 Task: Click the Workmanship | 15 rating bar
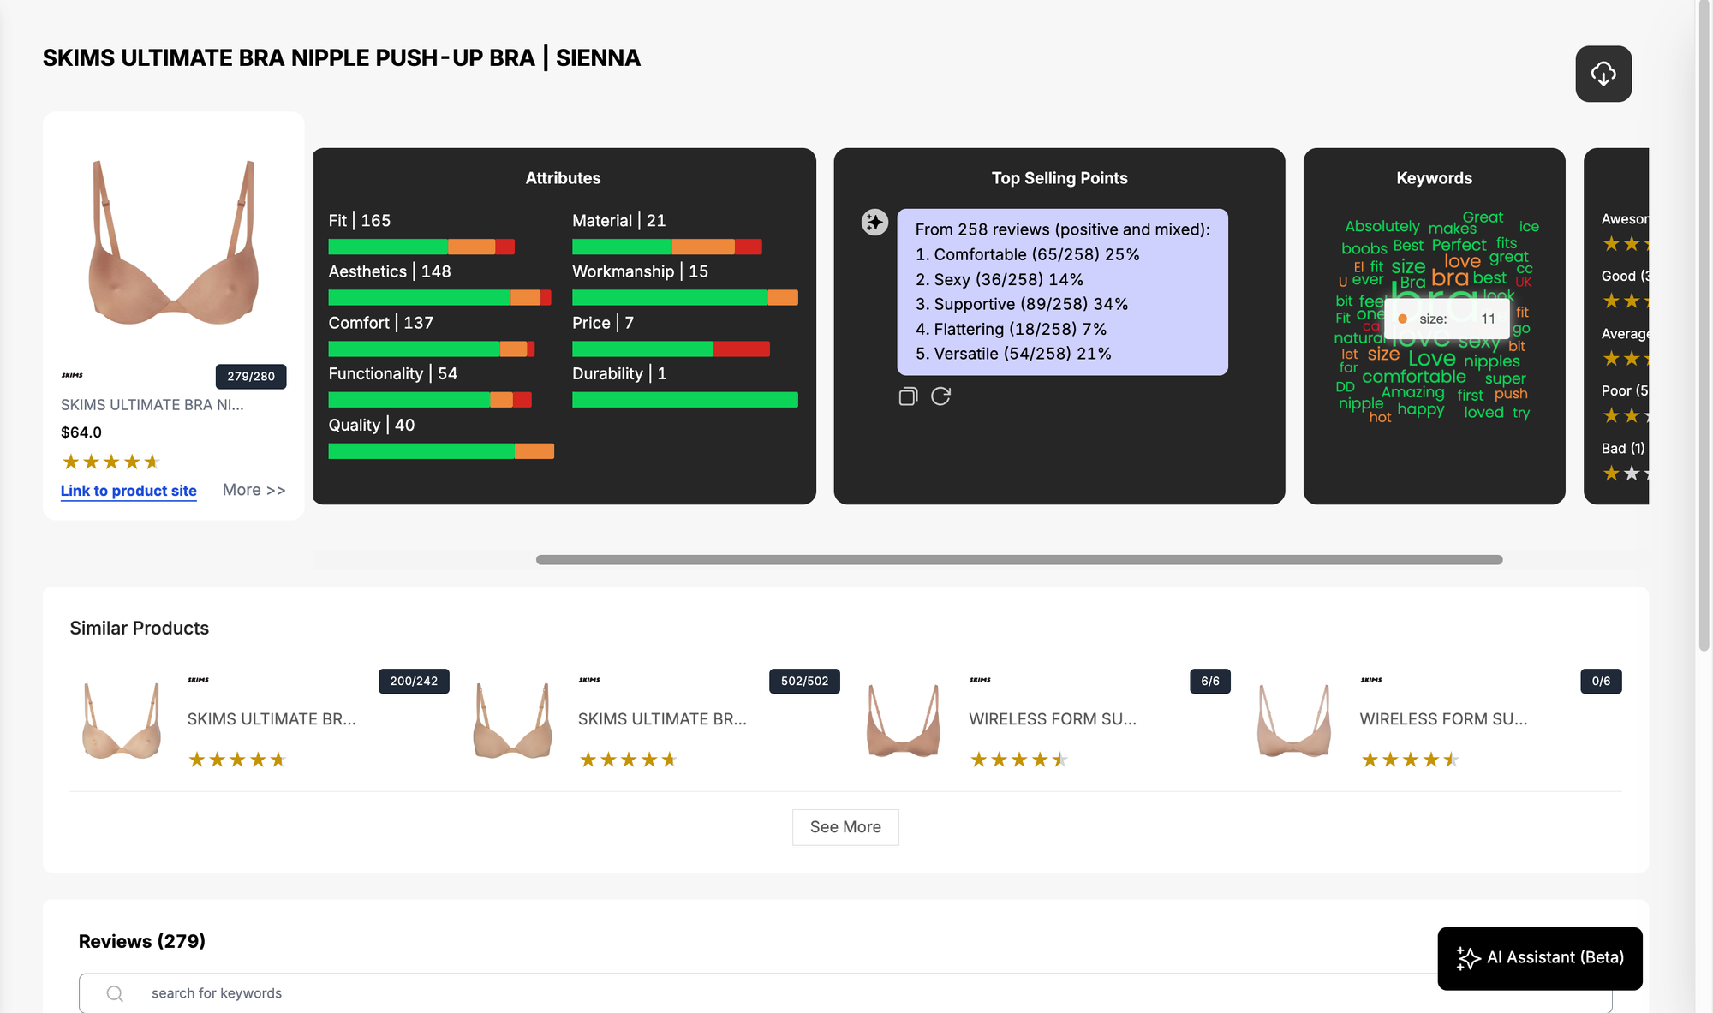(x=685, y=297)
